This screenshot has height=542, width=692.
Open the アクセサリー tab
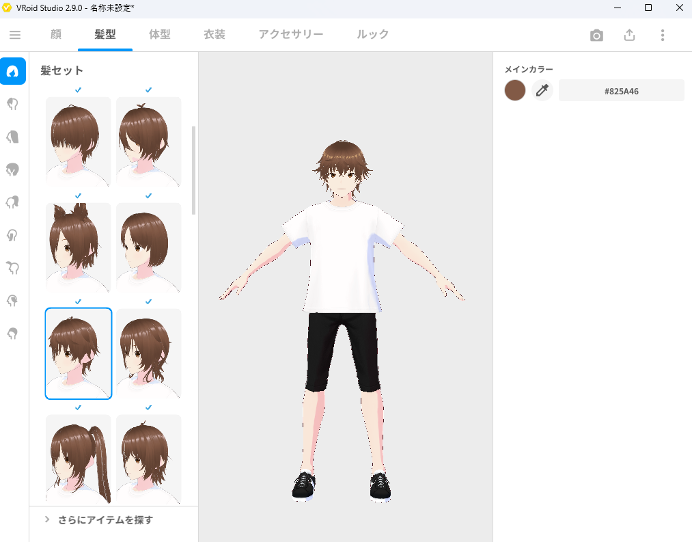[291, 35]
